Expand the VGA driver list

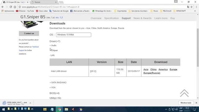53,87
